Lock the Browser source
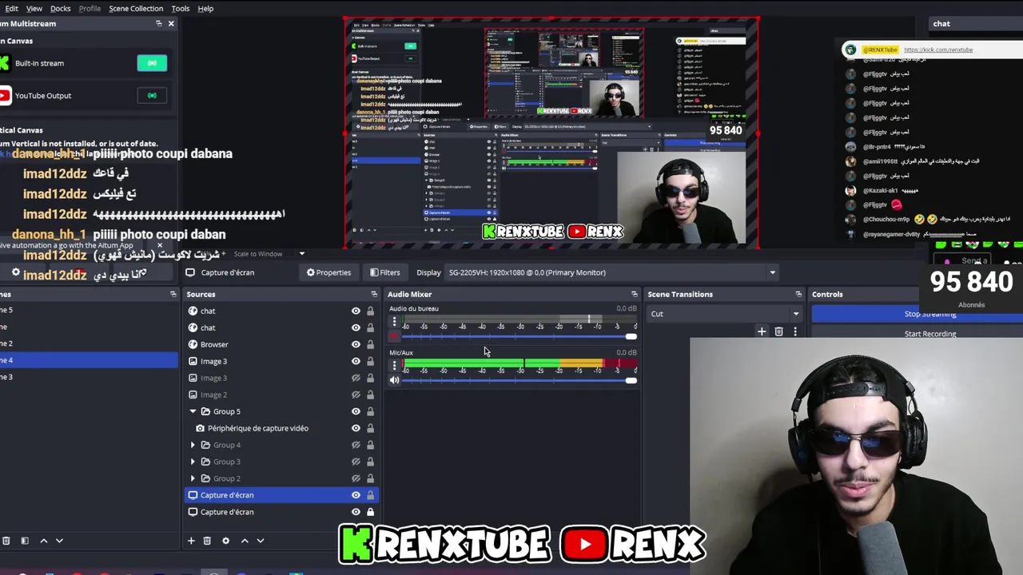Screen dimensions: 1023x575 370,344
